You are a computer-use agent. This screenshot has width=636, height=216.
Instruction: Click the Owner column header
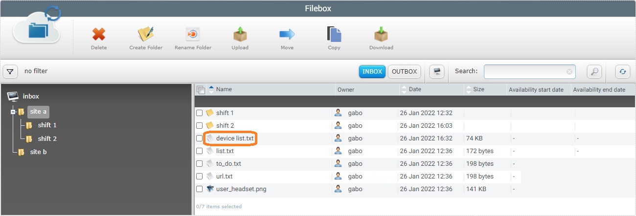pyautogui.click(x=346, y=90)
